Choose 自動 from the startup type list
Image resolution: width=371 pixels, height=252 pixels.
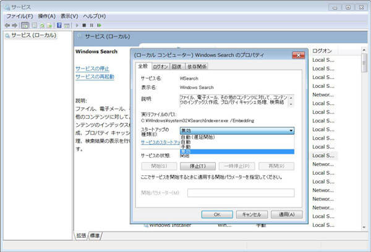pyautogui.click(x=237, y=142)
